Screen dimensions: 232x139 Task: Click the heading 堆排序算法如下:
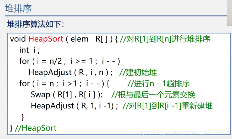click(35, 24)
